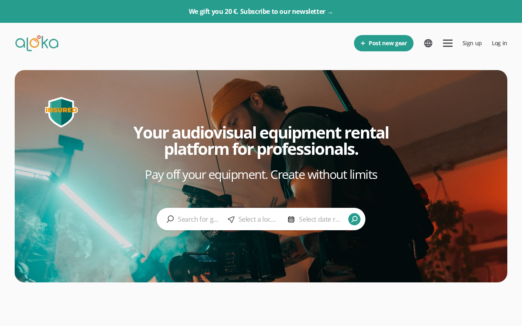Click the plus icon on Post new gear
Image resolution: width=522 pixels, height=326 pixels.
pyautogui.click(x=363, y=43)
